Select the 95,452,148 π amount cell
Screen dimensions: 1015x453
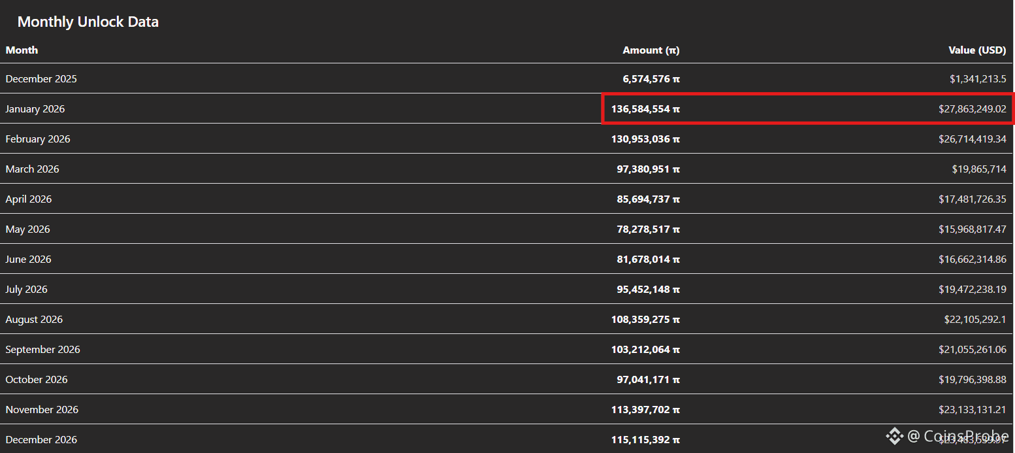click(648, 290)
